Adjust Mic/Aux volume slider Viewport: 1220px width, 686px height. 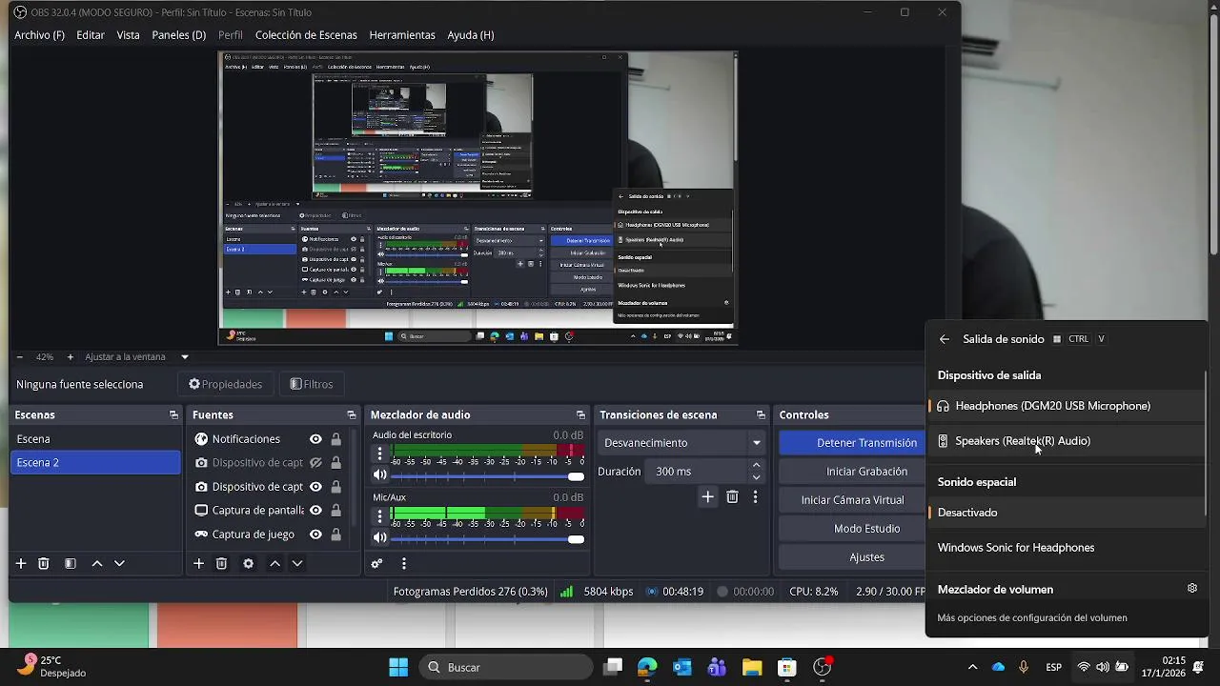pos(488,539)
